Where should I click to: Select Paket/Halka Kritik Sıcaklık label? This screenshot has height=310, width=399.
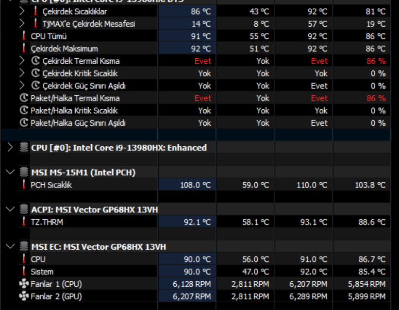pos(74,111)
